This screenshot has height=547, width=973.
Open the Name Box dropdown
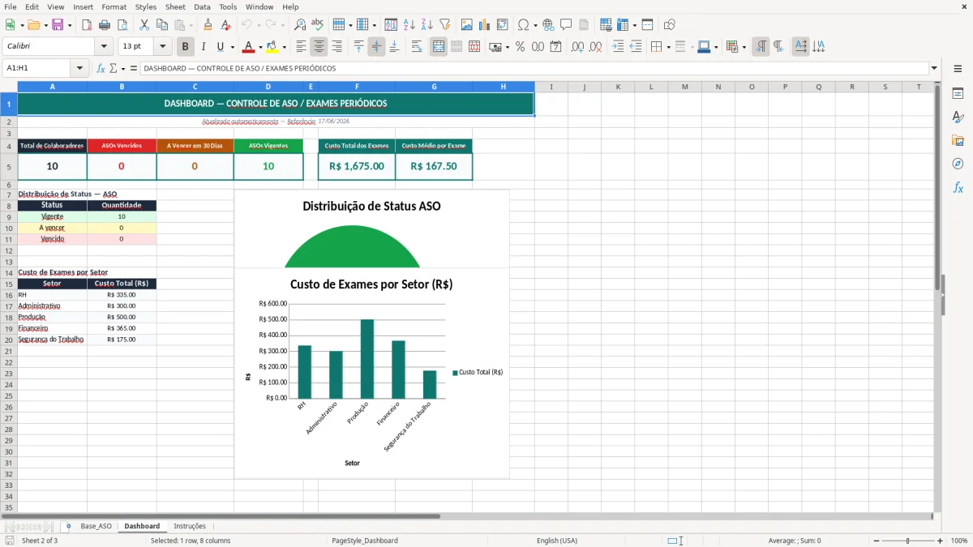pyautogui.click(x=79, y=69)
